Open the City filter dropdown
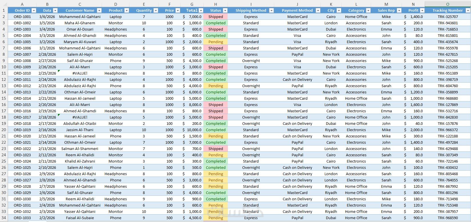This screenshot has width=471, height=222. pyautogui.click(x=339, y=10)
